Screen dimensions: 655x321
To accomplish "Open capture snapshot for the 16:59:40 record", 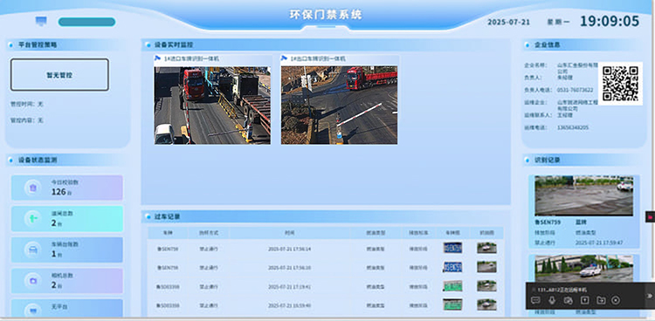I will tap(486, 304).
